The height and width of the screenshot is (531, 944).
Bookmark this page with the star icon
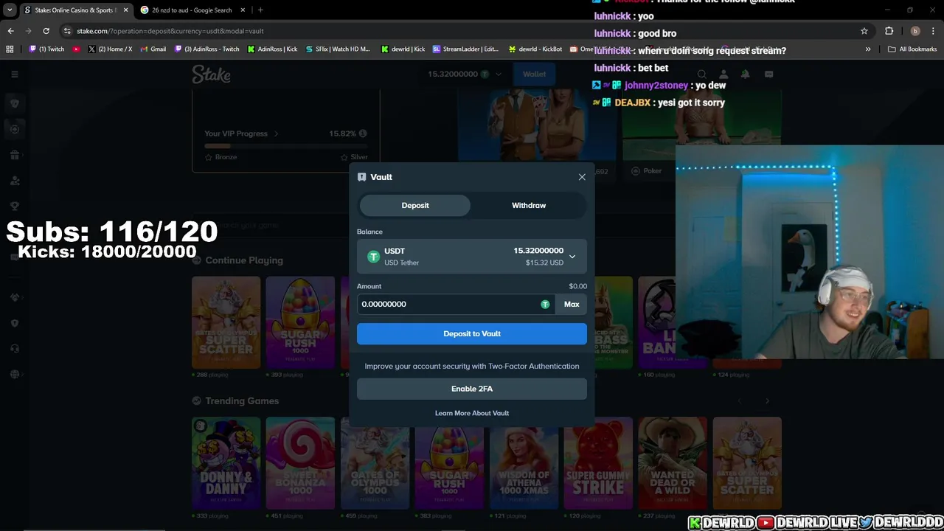coord(864,31)
